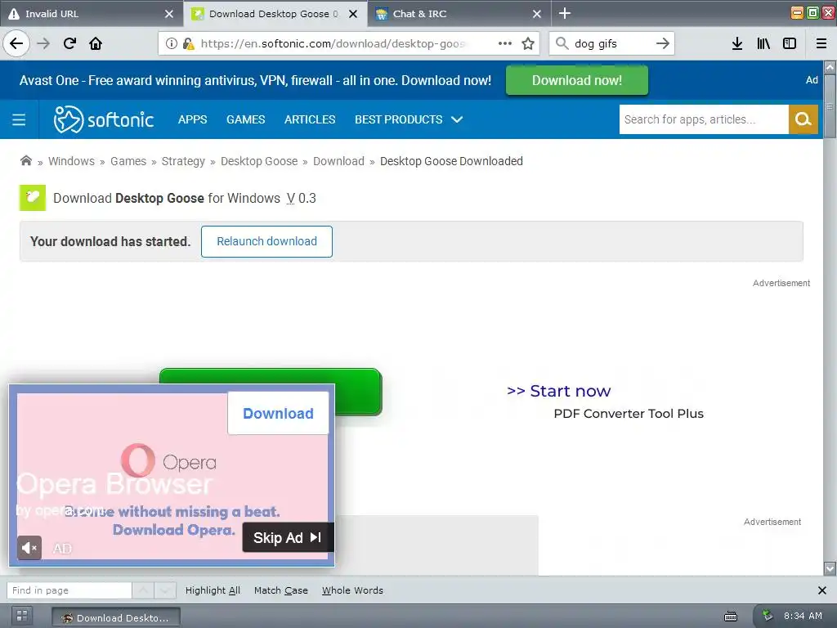Close the Invalid URL tab
Viewport: 837px width, 628px height.
(168, 14)
